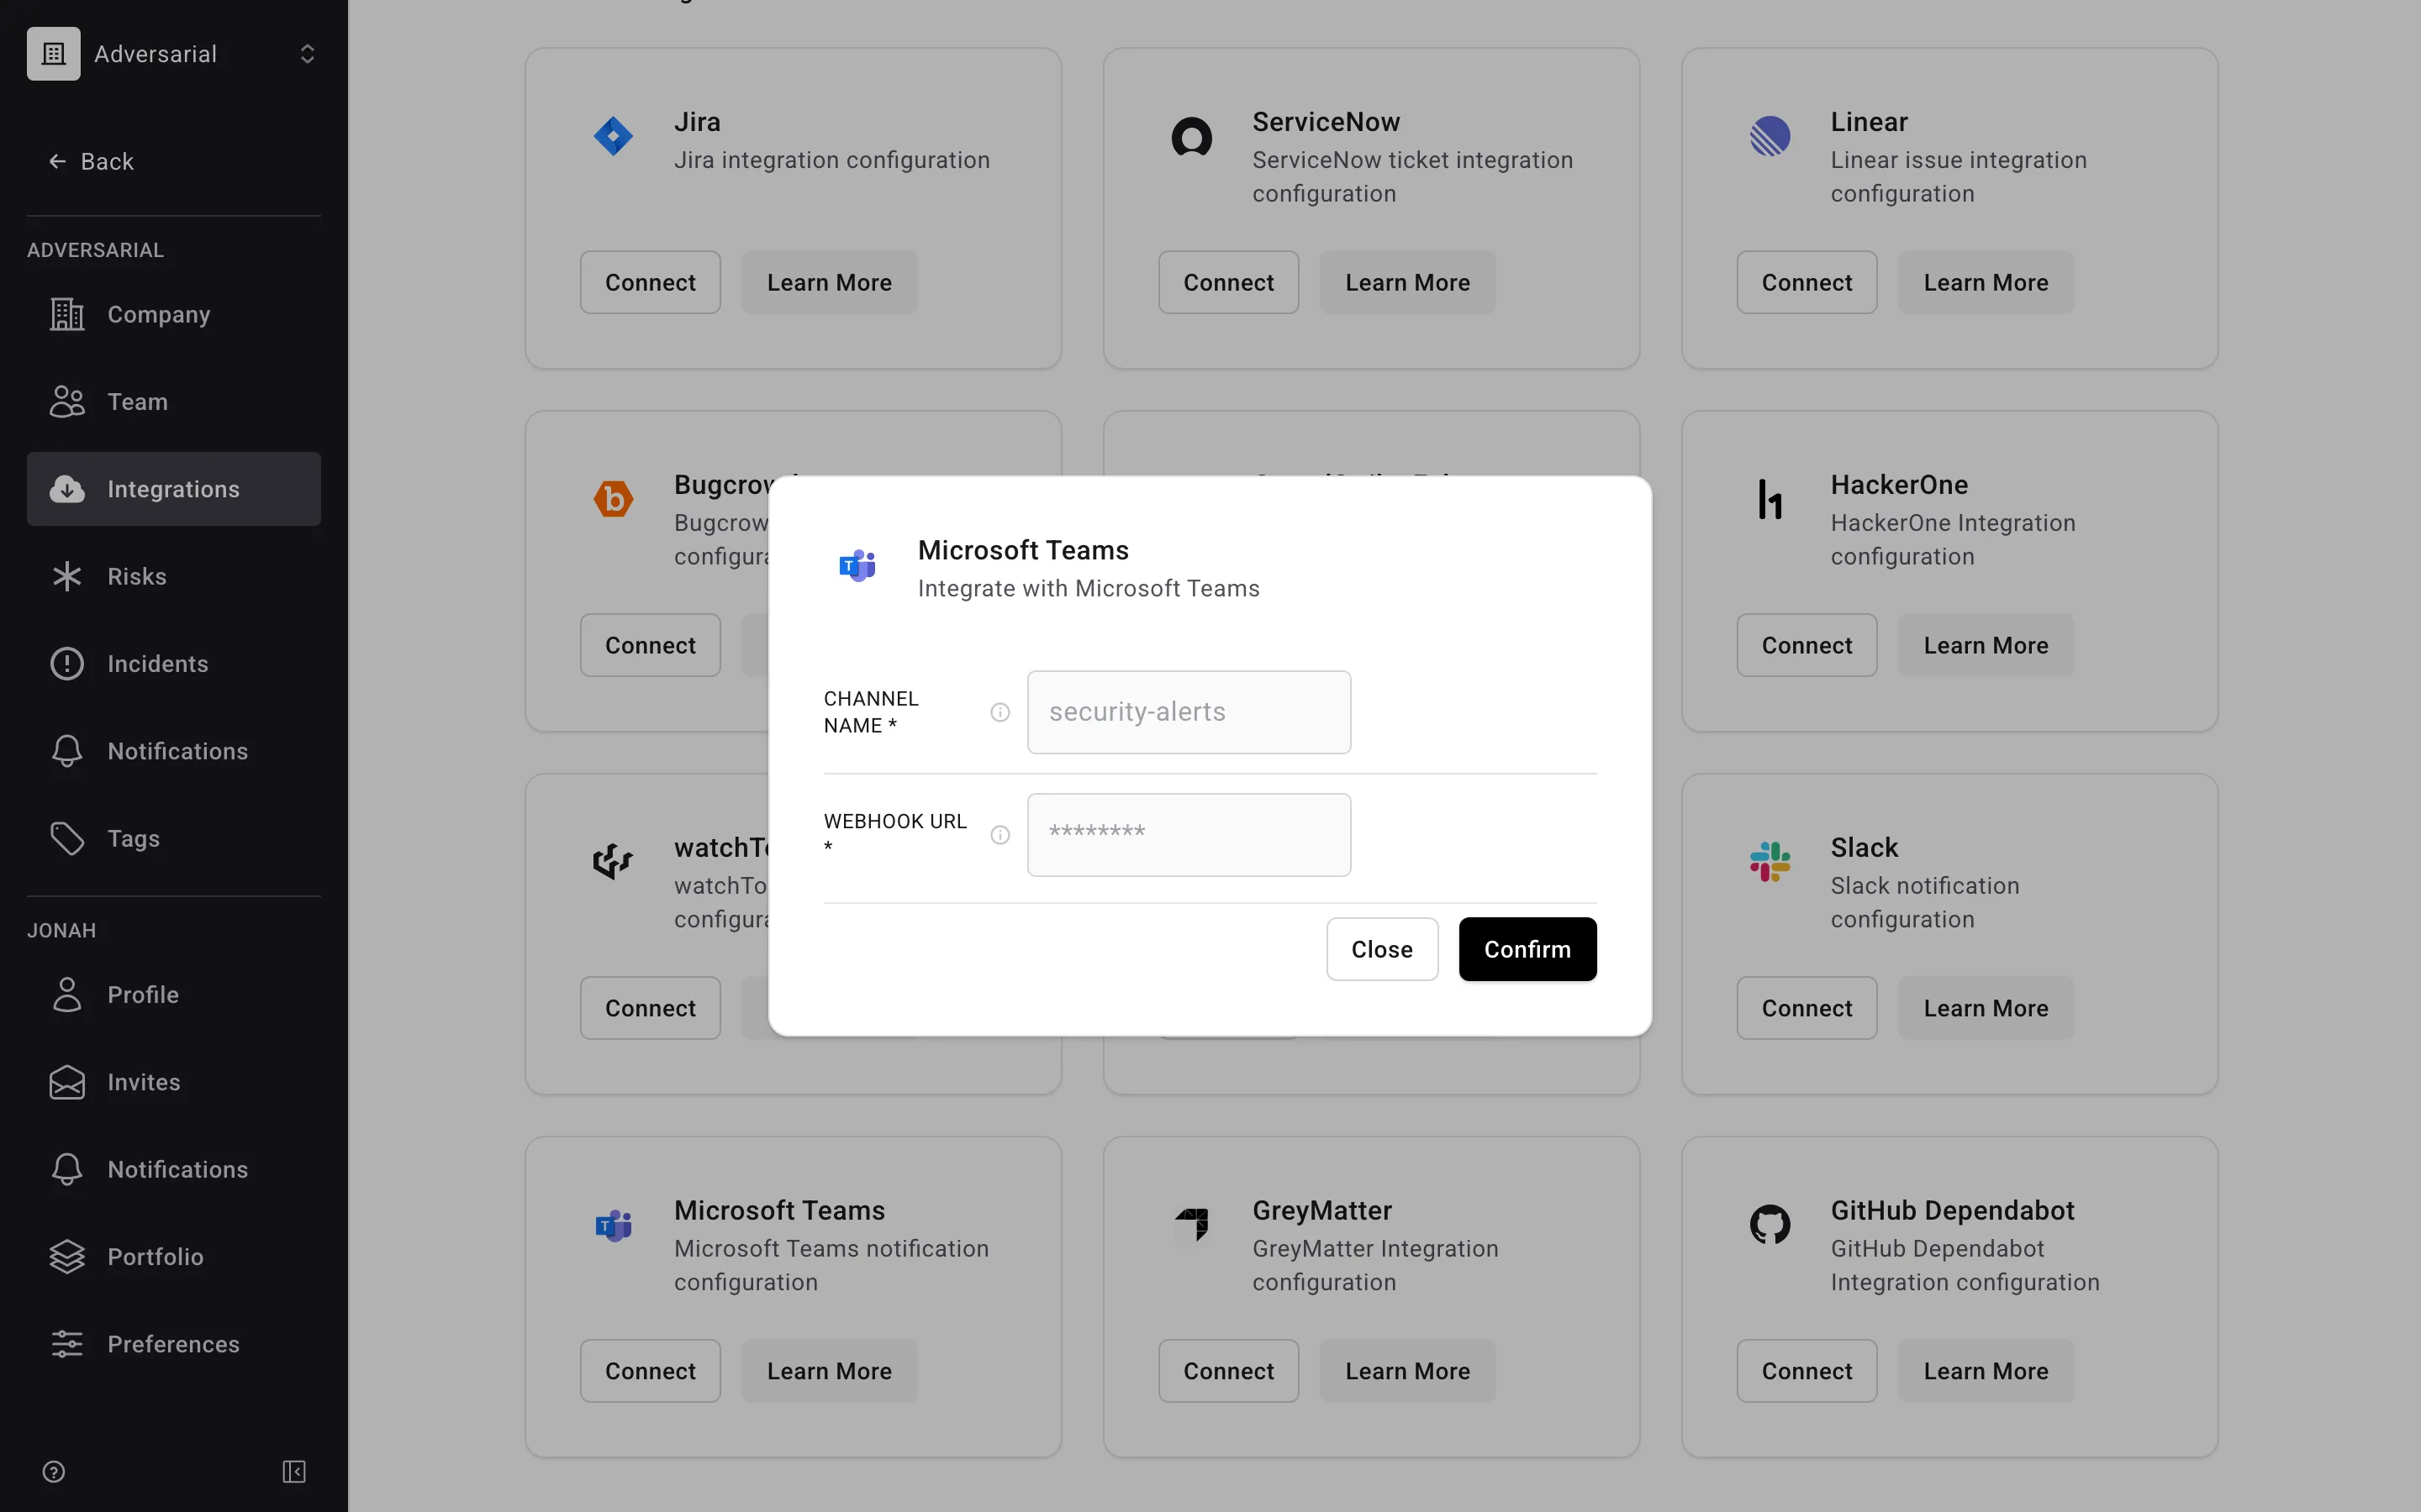2421x1512 pixels.
Task: Open the Tags page
Action: (x=173, y=838)
